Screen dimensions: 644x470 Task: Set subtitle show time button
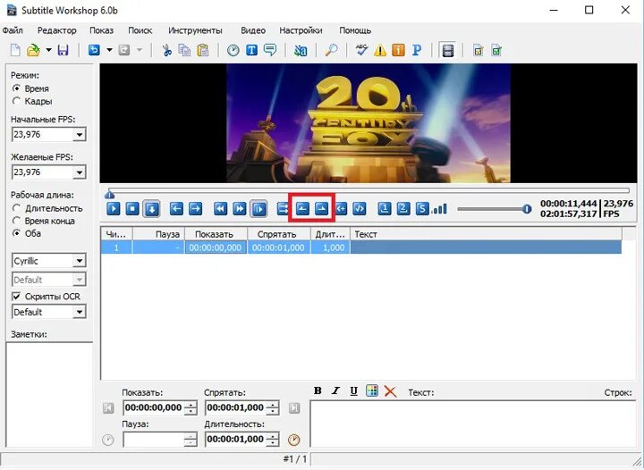pos(302,209)
